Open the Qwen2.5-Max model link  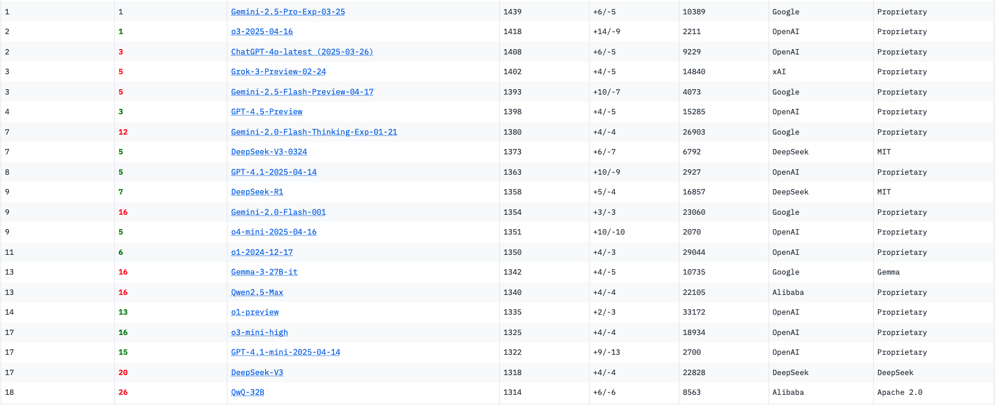click(x=257, y=293)
